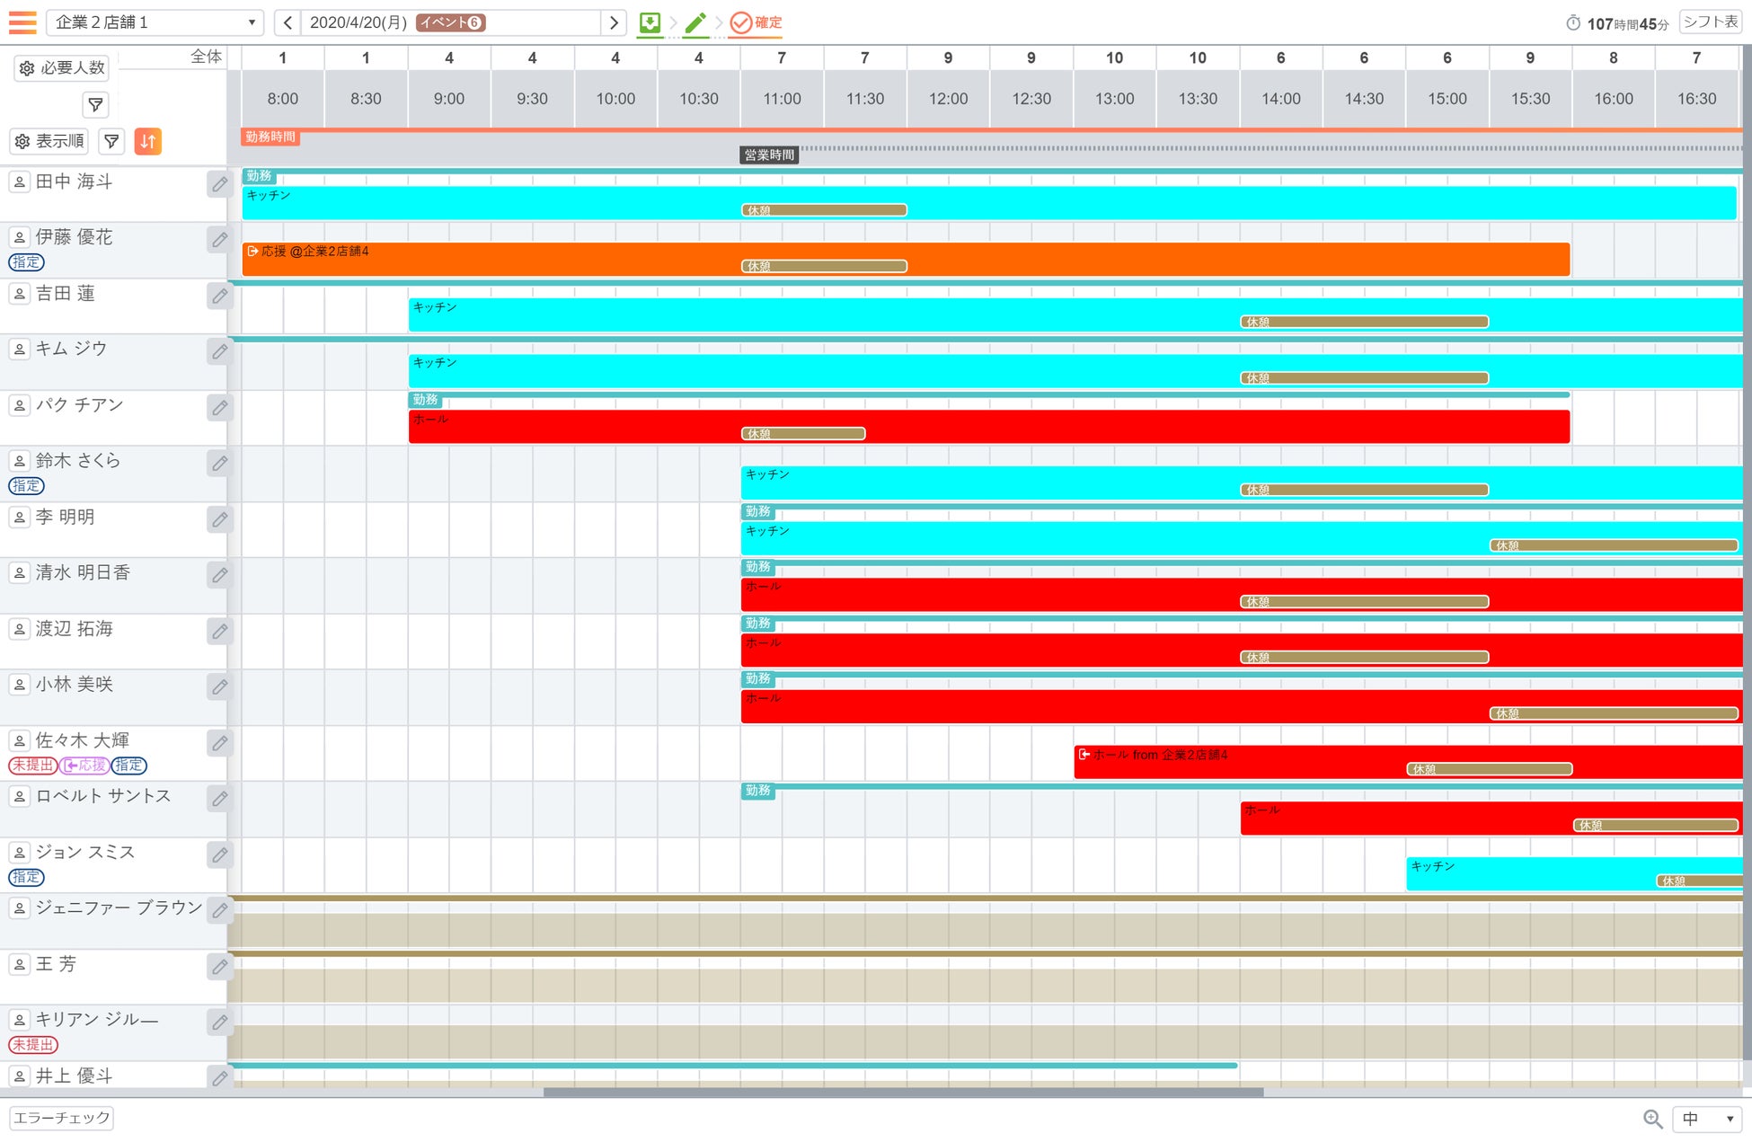The image size is (1752, 1142).
Task: Click pencil icon for パク チアン
Action: click(x=219, y=408)
